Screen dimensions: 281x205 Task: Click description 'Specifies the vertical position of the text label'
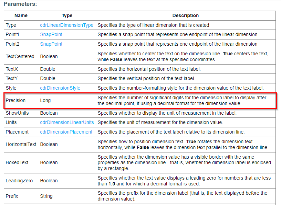click(146, 78)
